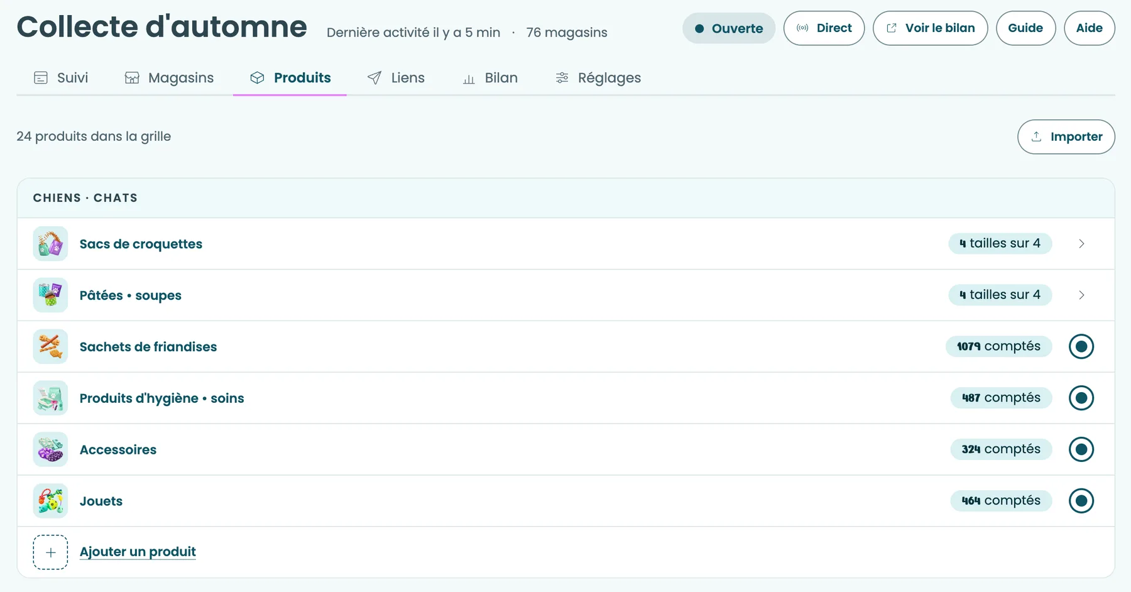Click the upload icon in Importer button
This screenshot has width=1131, height=592.
(x=1037, y=136)
